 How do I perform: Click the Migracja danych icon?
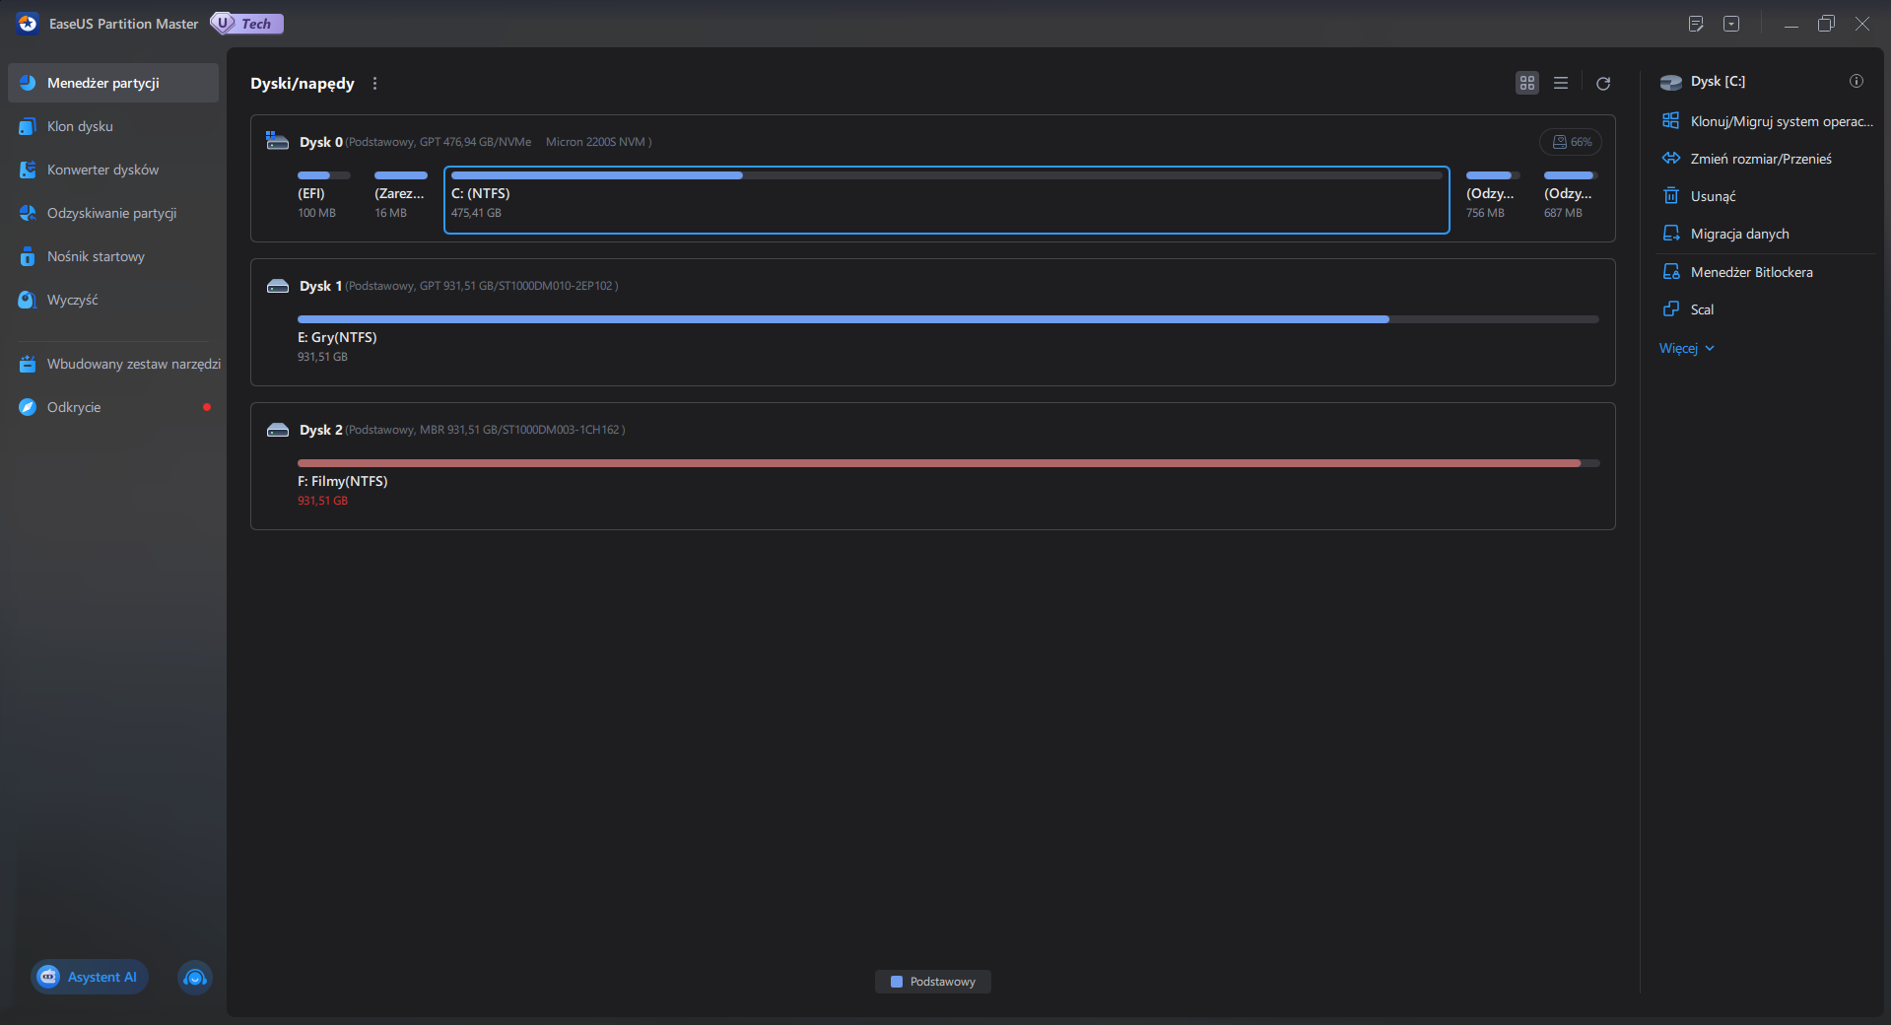click(1671, 234)
